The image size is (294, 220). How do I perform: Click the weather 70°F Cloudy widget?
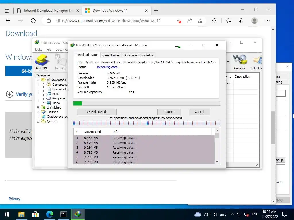pos(210,214)
